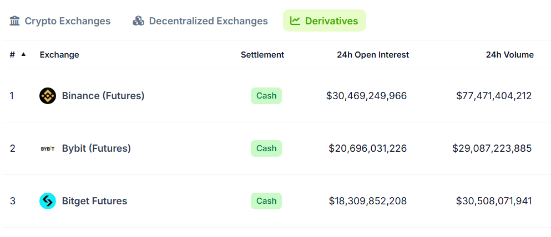Sort table by 24h Volume header
Image resolution: width=551 pixels, height=237 pixels.
pos(509,55)
